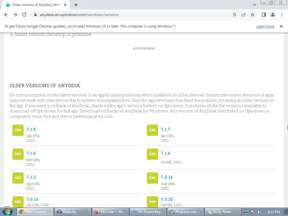This screenshot has height=216, width=288.
Task: Open version 7.0.14 download link
Action: (x=166, y=177)
